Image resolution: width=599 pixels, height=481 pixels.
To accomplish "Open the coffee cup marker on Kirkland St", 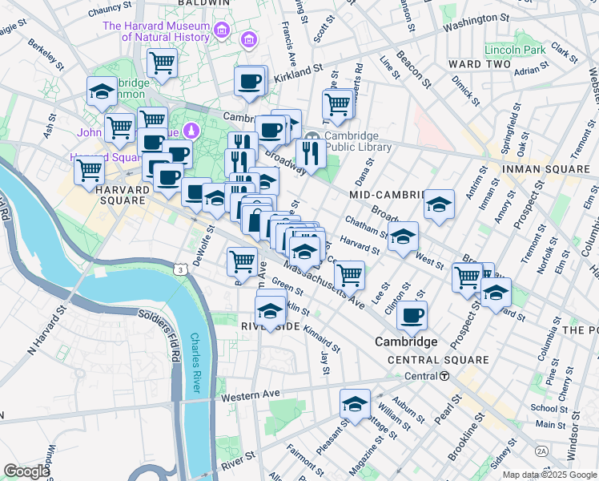I will coord(250,83).
